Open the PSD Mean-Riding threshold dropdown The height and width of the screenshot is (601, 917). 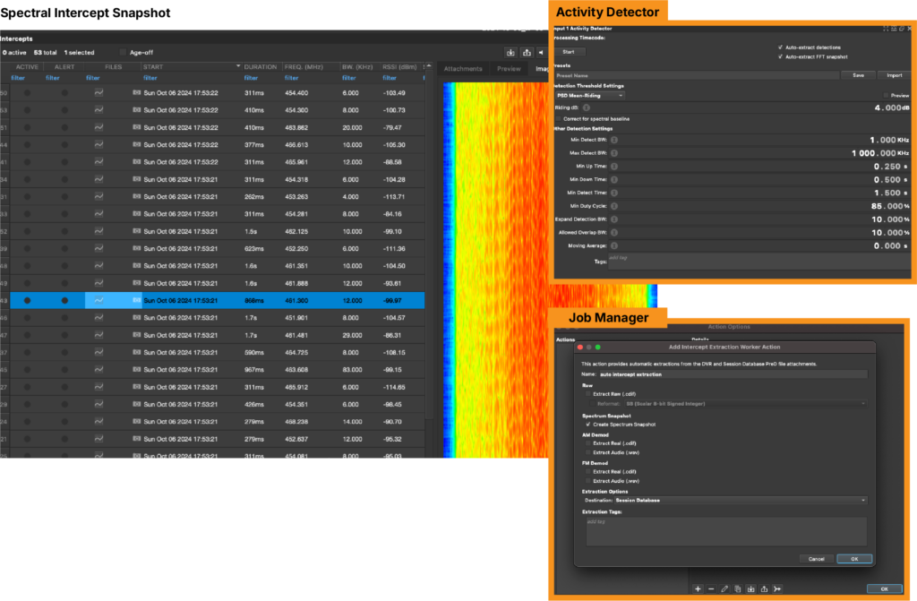pyautogui.click(x=589, y=95)
